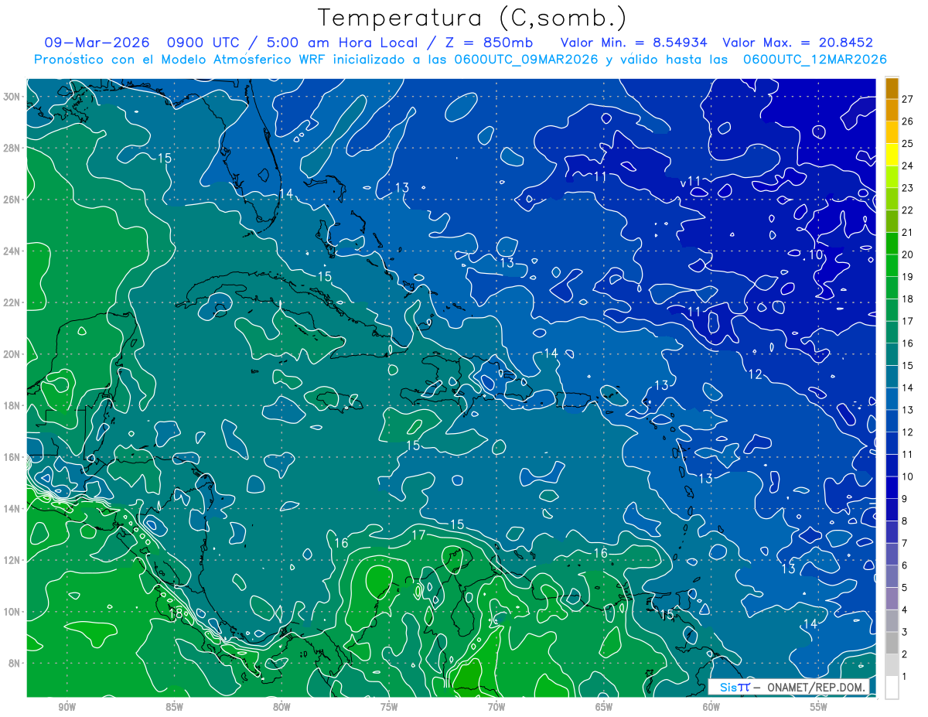Click the '20N' latitude label
Image resolution: width=928 pixels, height=717 pixels.
pos(13,353)
